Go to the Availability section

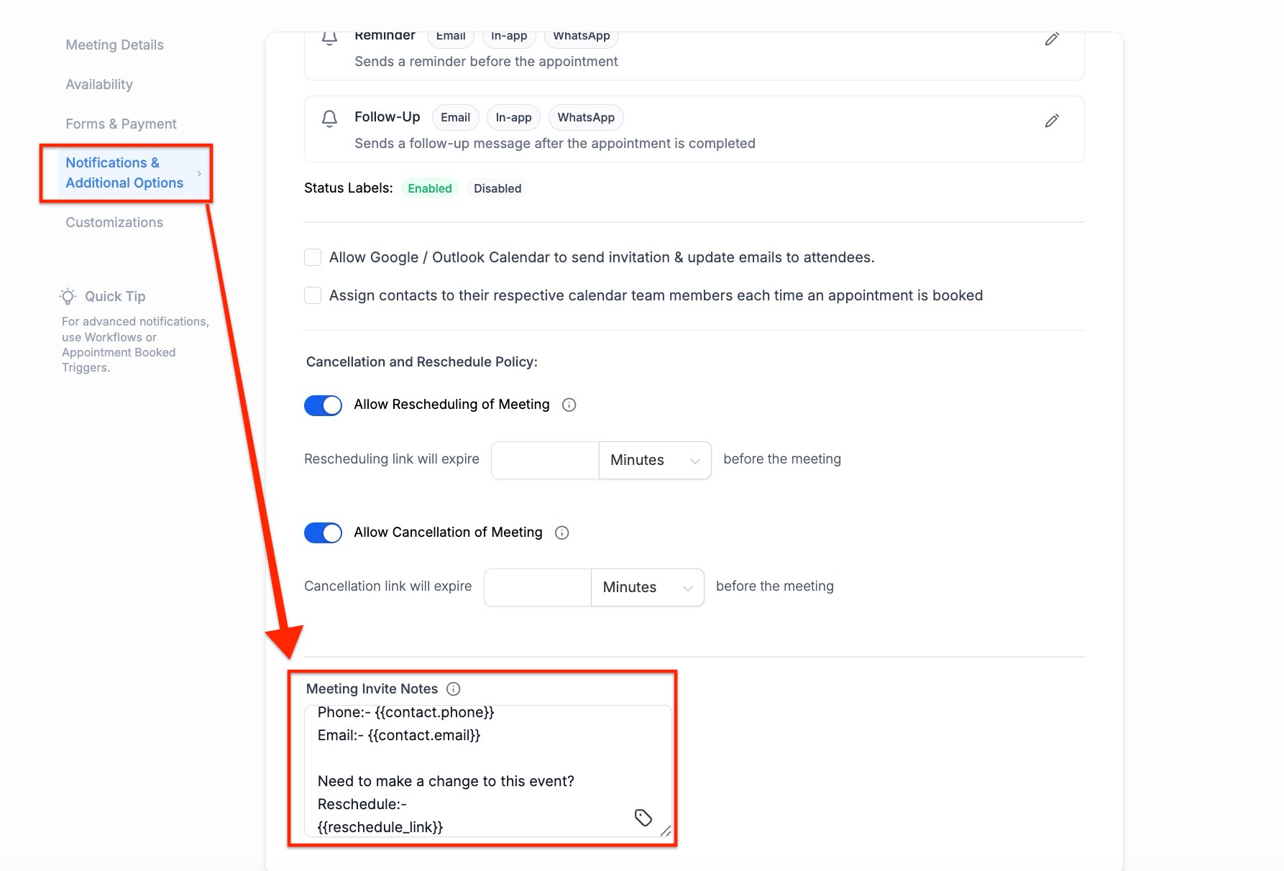click(99, 84)
